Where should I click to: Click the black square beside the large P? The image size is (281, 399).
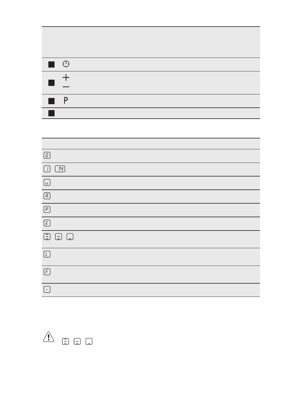[52, 101]
